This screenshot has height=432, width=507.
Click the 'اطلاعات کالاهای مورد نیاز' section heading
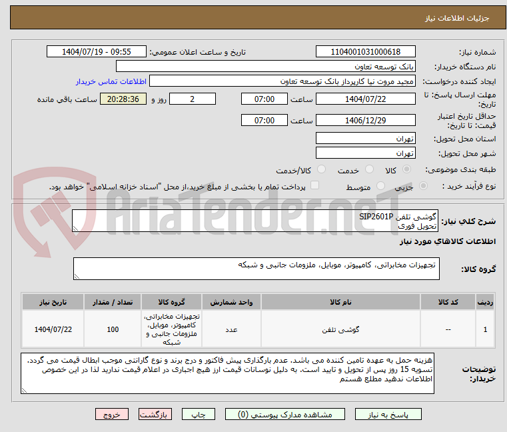[448, 241]
